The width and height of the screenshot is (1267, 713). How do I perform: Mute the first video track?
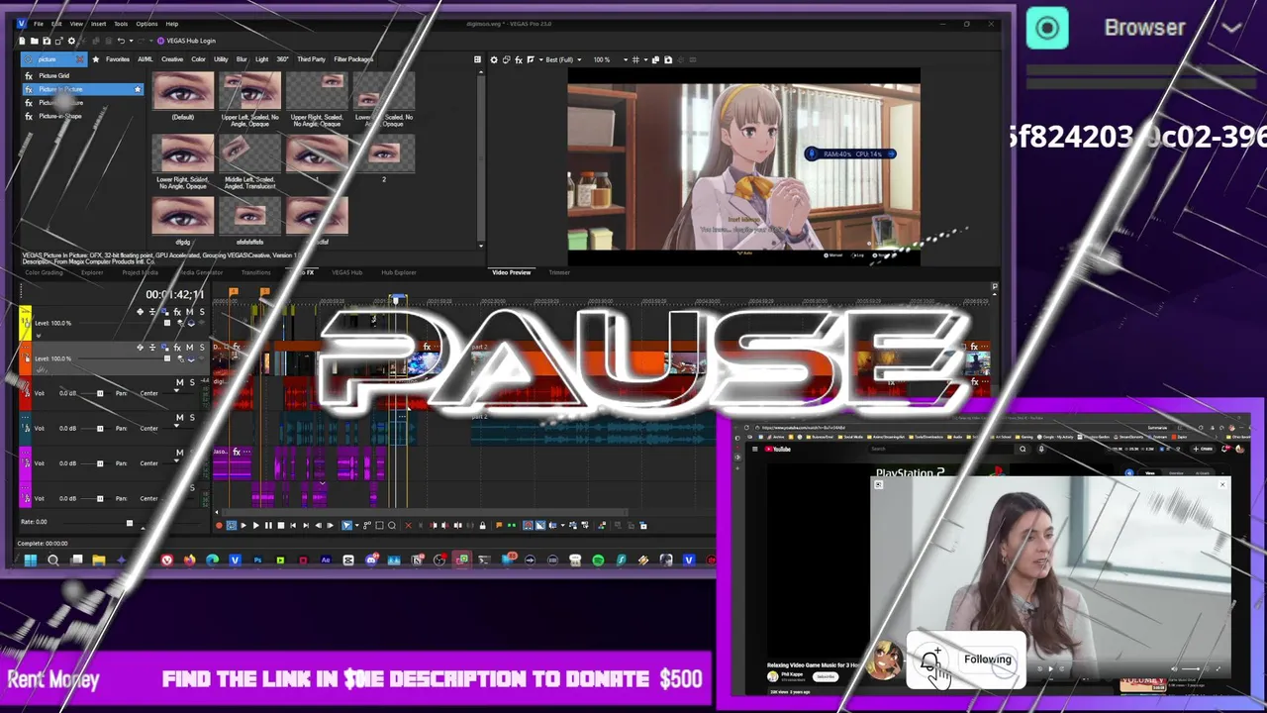(x=189, y=312)
